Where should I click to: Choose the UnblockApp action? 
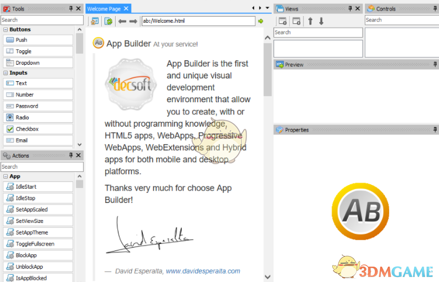click(38, 267)
